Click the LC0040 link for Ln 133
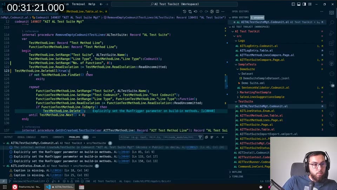The height and width of the screenshot is (190, 337). point(124,157)
